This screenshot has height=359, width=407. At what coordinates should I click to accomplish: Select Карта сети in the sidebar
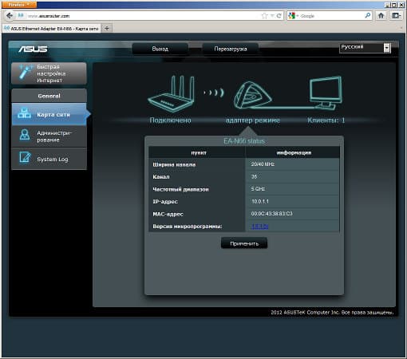[x=49, y=114]
